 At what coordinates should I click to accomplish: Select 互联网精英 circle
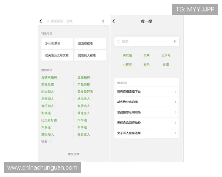coord(49,77)
